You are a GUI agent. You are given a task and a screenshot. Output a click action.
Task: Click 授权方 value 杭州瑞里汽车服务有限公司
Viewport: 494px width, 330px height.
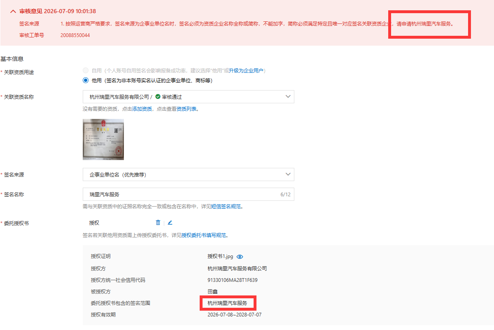click(237, 268)
